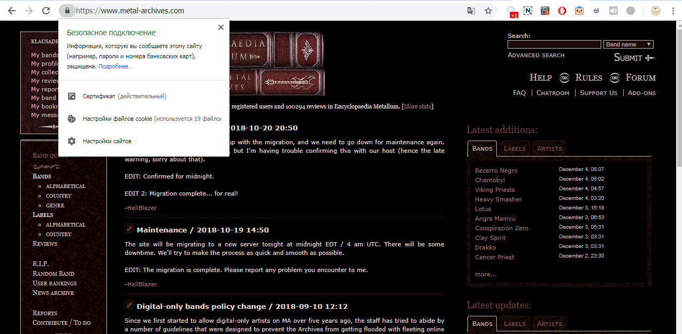
Task: Open Random Band in sidebar
Action: pyautogui.click(x=53, y=274)
